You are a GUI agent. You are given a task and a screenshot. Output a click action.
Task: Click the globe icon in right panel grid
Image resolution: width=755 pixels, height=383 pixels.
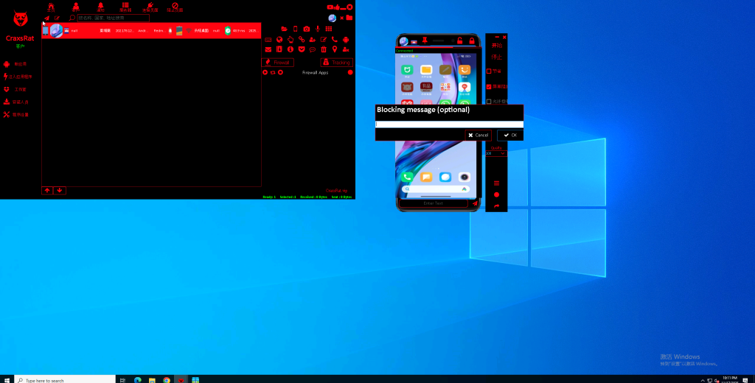(x=279, y=40)
